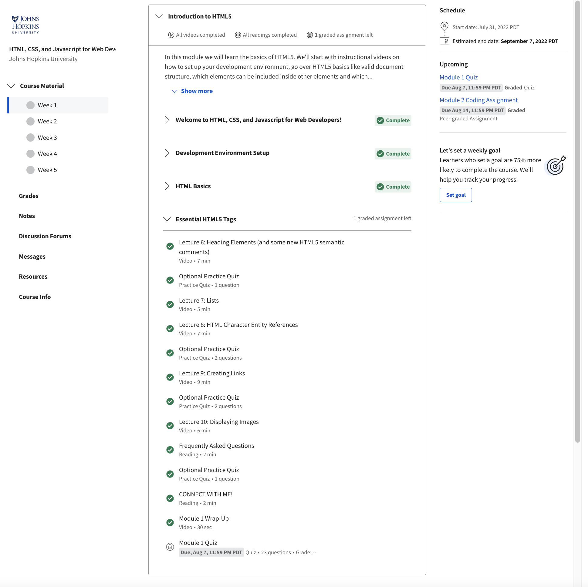This screenshot has height=587, width=588.
Task: Click the schedule start date pin icon
Action: tap(444, 26)
